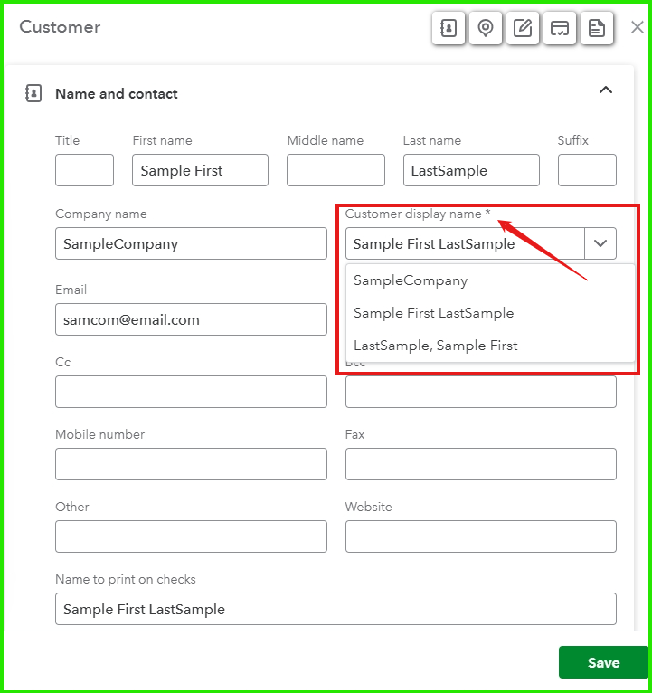
Task: Click the contact book icon in header
Action: [449, 27]
